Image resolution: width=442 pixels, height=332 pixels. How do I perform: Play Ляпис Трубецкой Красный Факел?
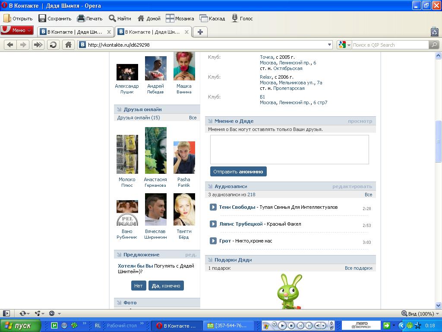pyautogui.click(x=213, y=224)
